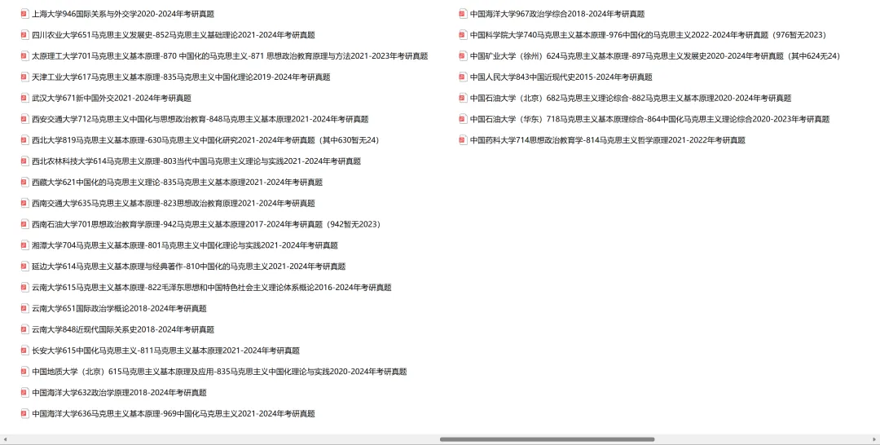Click PDF icon beside 中国海洋大学967政治学综合
Screen dimensions: 880x445
(x=463, y=14)
